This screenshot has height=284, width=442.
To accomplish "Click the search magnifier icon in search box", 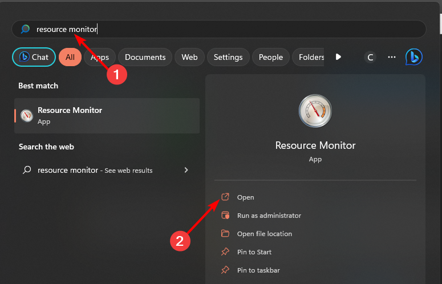I will coord(25,29).
